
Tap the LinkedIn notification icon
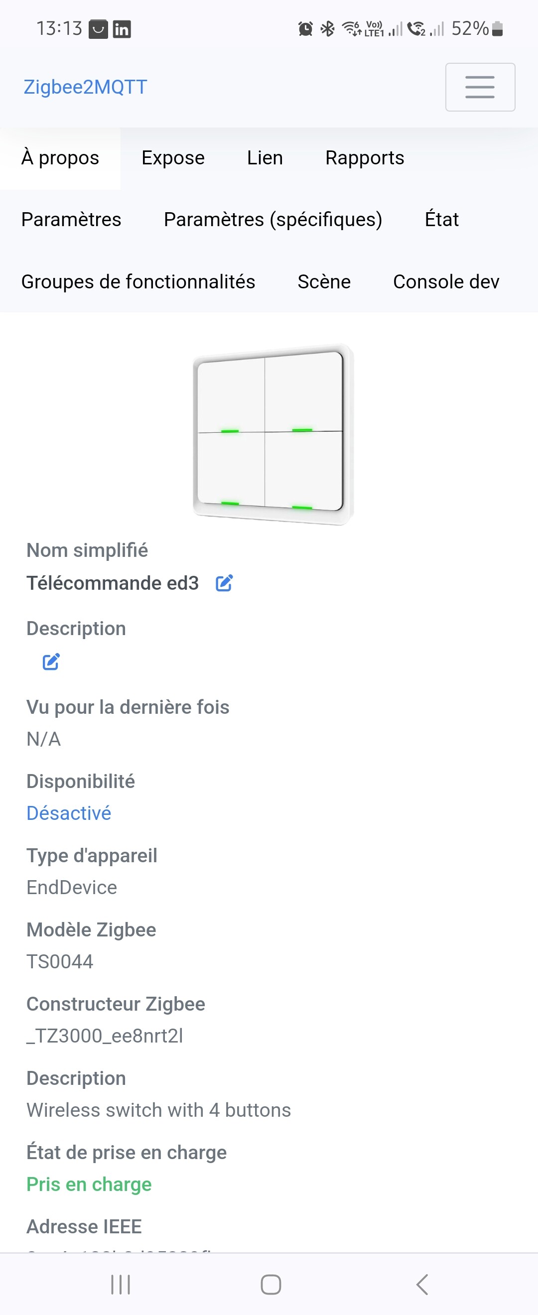tap(122, 29)
